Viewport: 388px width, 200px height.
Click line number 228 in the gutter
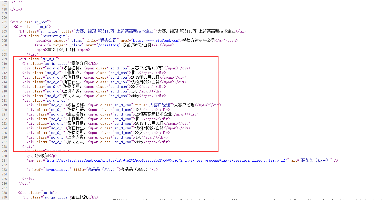(4, 146)
